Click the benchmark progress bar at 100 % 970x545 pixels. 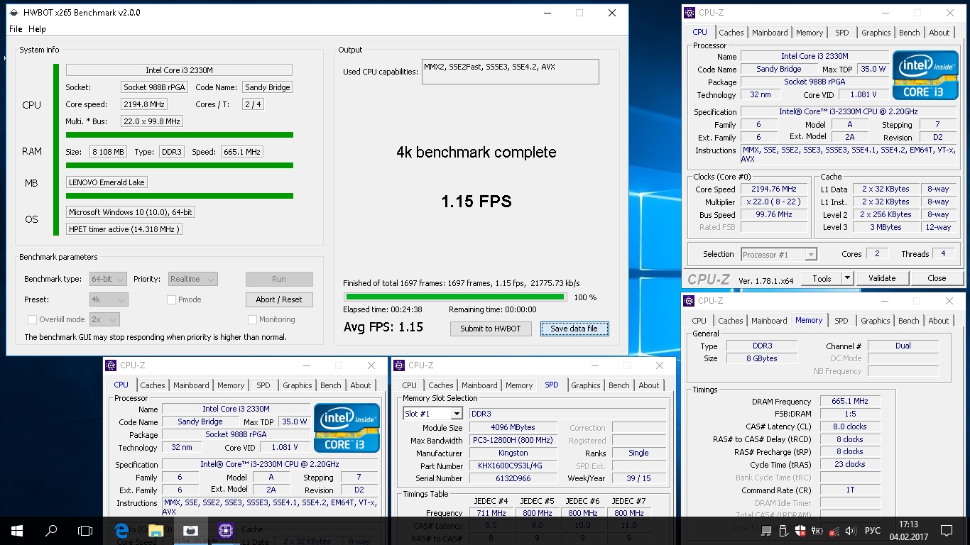[455, 297]
